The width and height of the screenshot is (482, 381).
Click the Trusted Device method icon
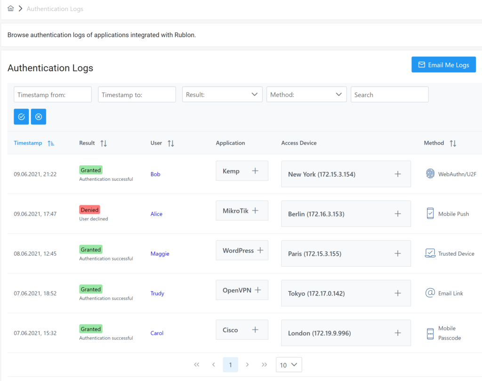click(x=430, y=253)
